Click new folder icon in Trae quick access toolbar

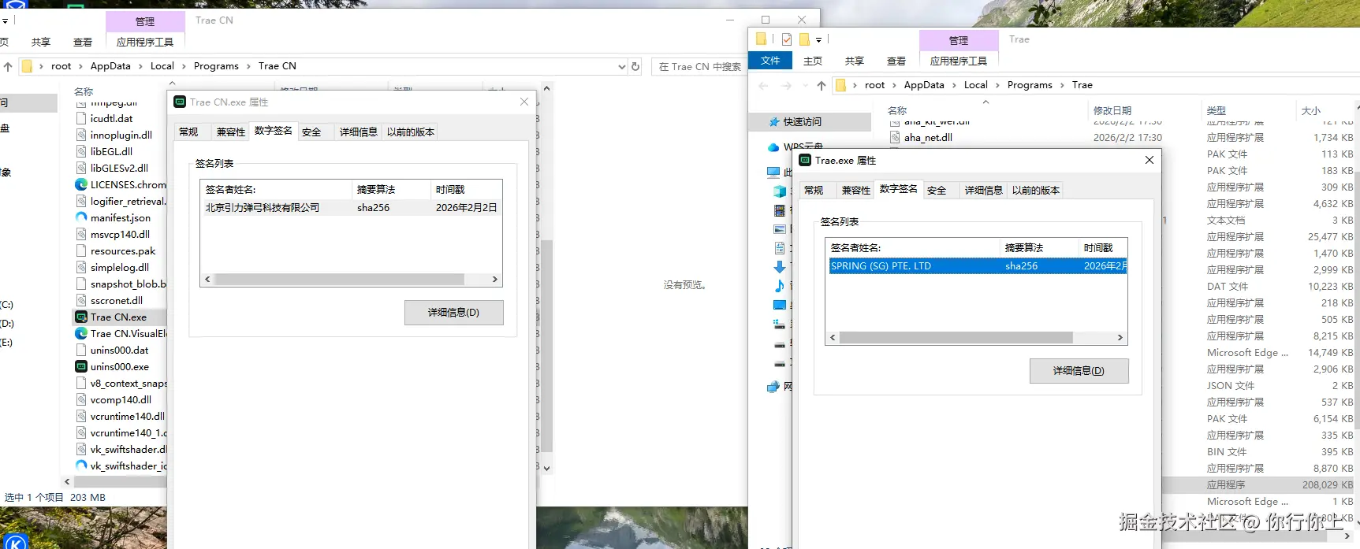[804, 39]
